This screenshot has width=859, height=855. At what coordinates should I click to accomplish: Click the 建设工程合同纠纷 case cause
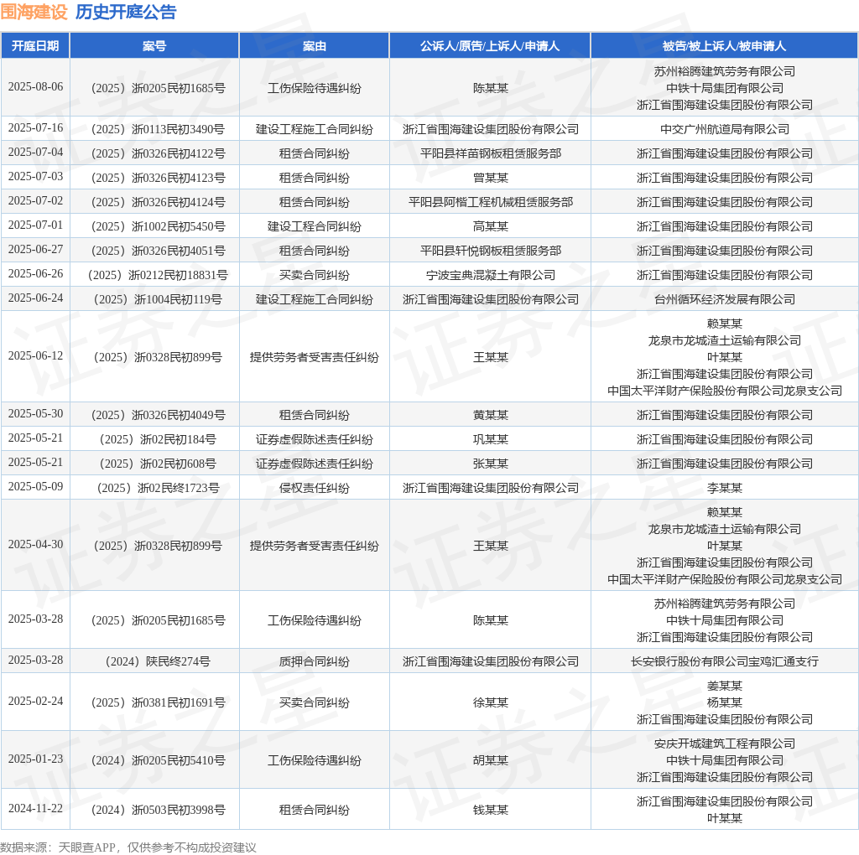point(314,226)
